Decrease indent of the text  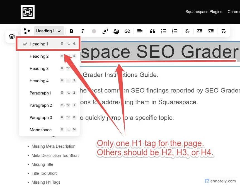coord(200,31)
